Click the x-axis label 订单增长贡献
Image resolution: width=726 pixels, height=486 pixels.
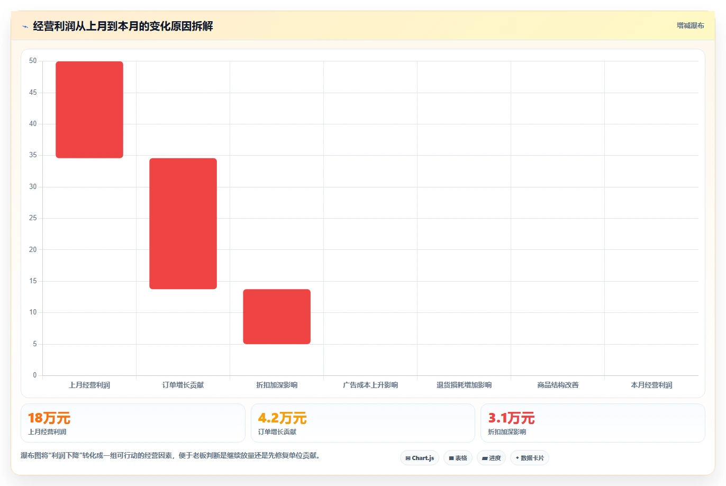[183, 385]
